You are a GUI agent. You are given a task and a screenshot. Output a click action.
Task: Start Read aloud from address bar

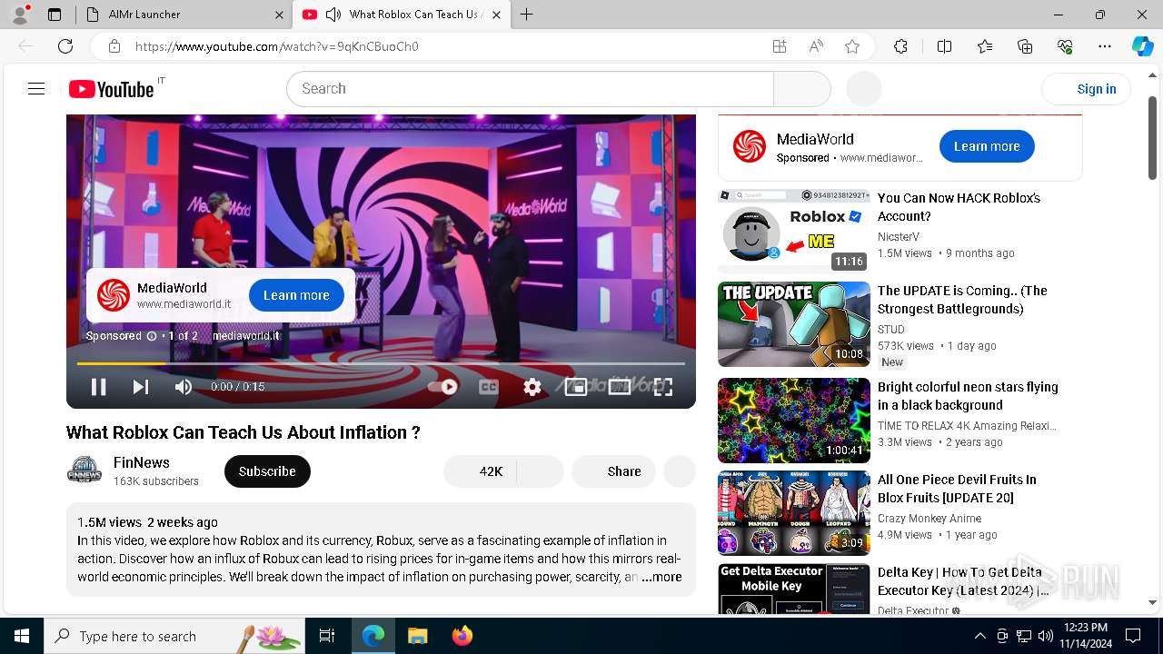pos(816,46)
